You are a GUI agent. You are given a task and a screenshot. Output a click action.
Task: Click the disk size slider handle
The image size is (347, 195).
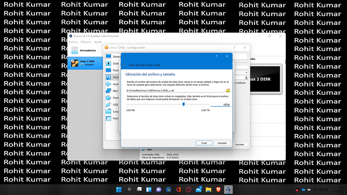tap(183, 104)
